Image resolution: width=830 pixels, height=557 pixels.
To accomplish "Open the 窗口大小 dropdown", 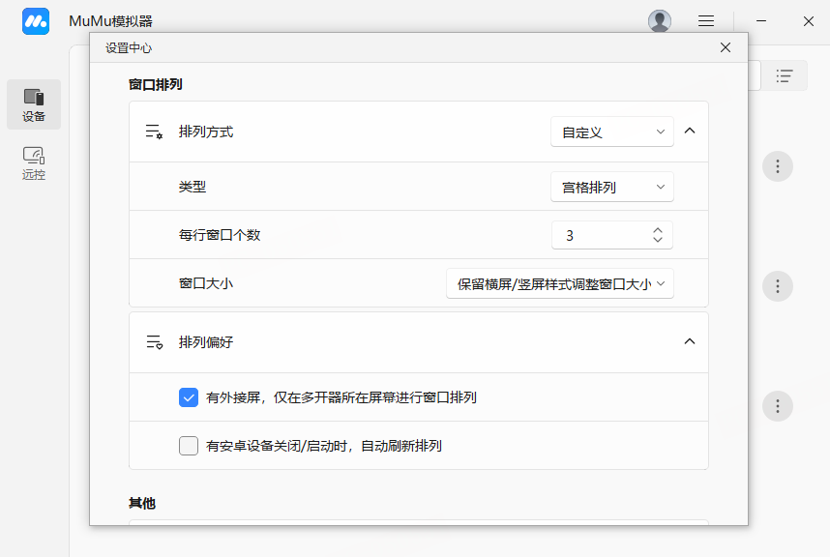I will [x=559, y=284].
